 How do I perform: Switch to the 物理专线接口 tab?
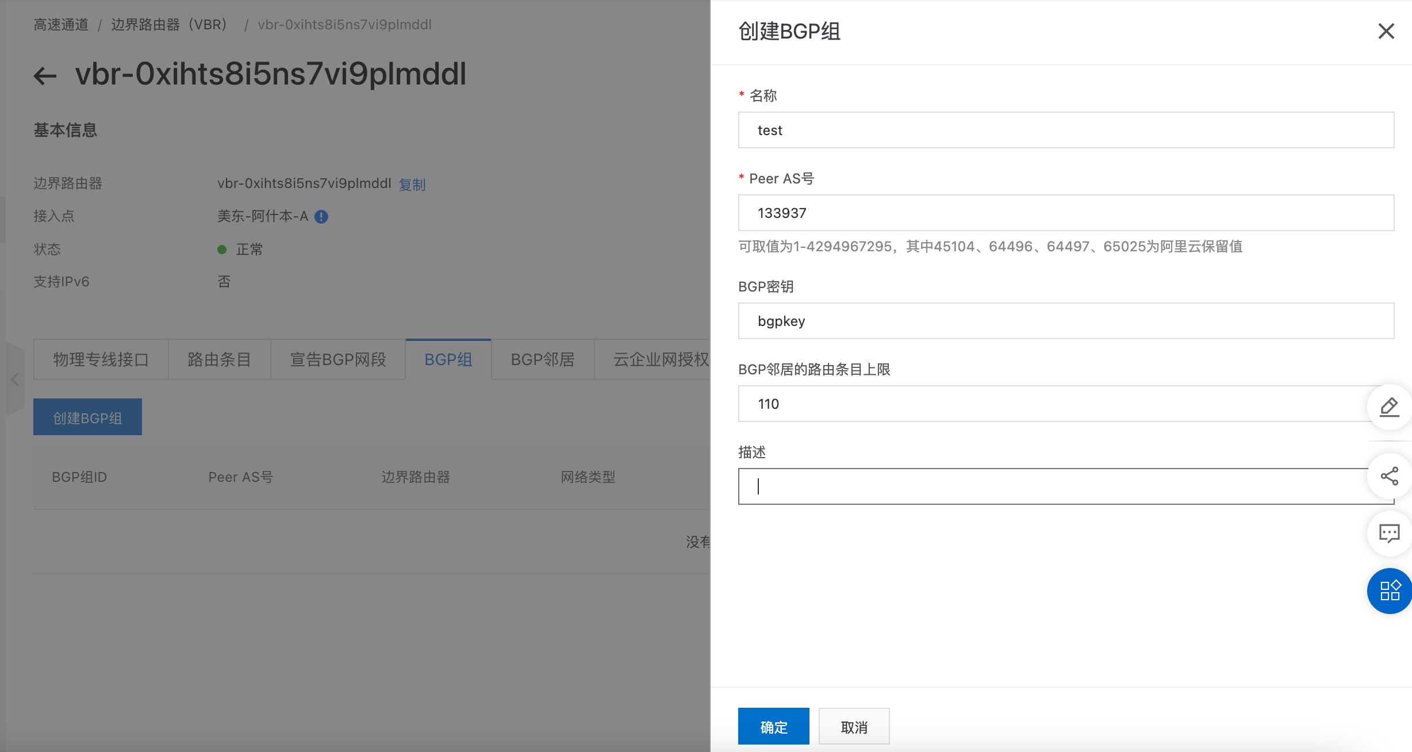coord(101,359)
